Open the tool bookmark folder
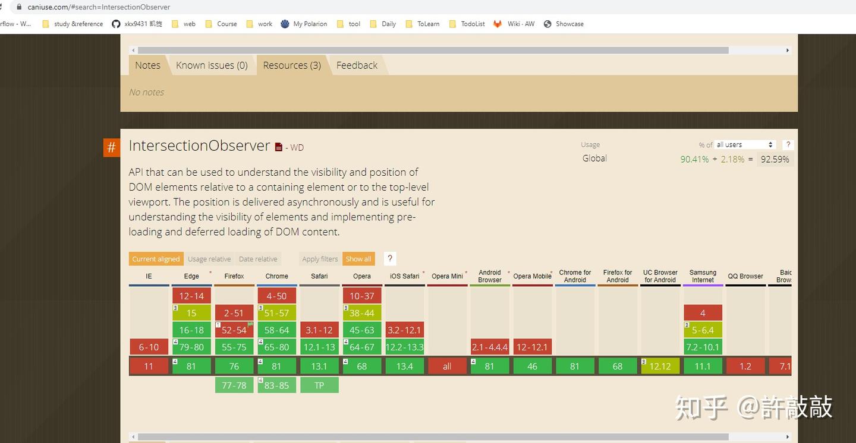The height and width of the screenshot is (443, 856). coord(348,24)
